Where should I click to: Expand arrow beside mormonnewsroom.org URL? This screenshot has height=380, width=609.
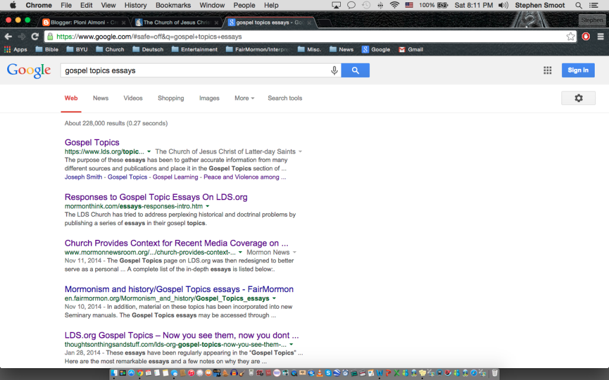[240, 252]
